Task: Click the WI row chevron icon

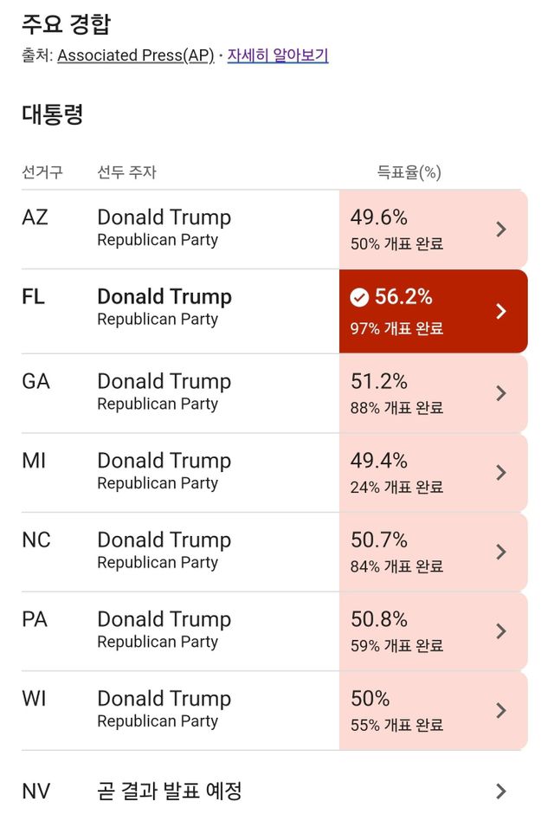Action: click(x=500, y=711)
